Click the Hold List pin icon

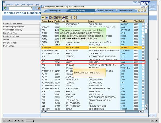75,18
